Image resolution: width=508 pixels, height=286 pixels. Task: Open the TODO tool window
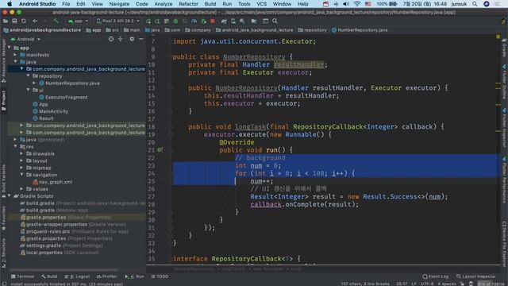160,276
